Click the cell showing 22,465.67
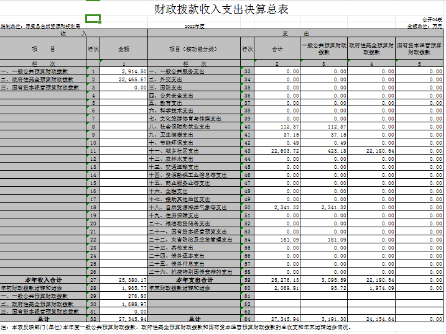Screen dimensions: 446x334 [x=124, y=80]
